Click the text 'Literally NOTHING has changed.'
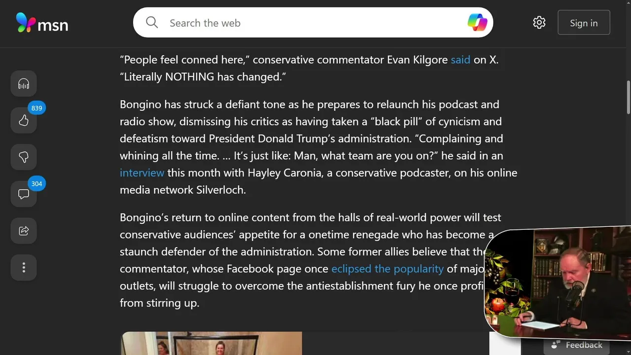 pyautogui.click(x=203, y=77)
